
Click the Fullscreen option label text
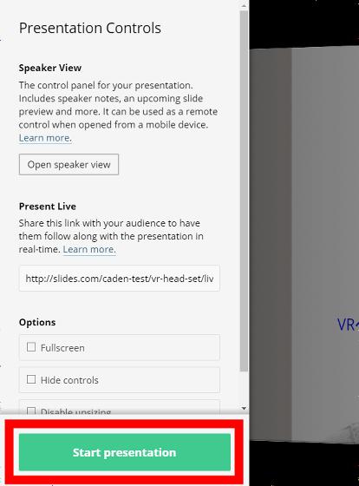[x=62, y=348]
